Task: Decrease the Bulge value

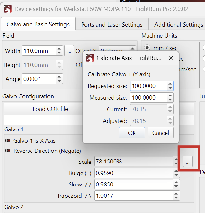Action: click(176, 175)
